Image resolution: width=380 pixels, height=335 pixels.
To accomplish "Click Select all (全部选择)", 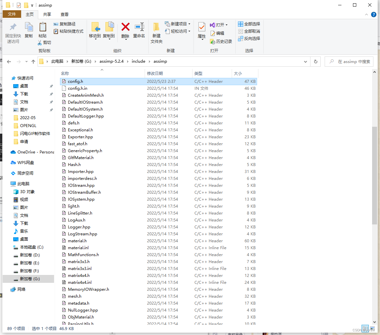I will point(249,24).
